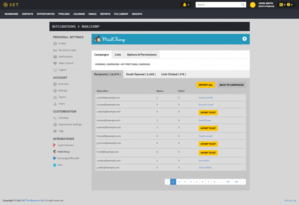Click the Lead Forensics logo icon
The image size is (299, 205).
click(x=55, y=145)
